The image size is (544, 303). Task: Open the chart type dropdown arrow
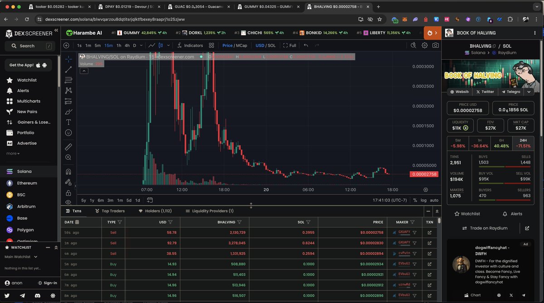coord(169,45)
